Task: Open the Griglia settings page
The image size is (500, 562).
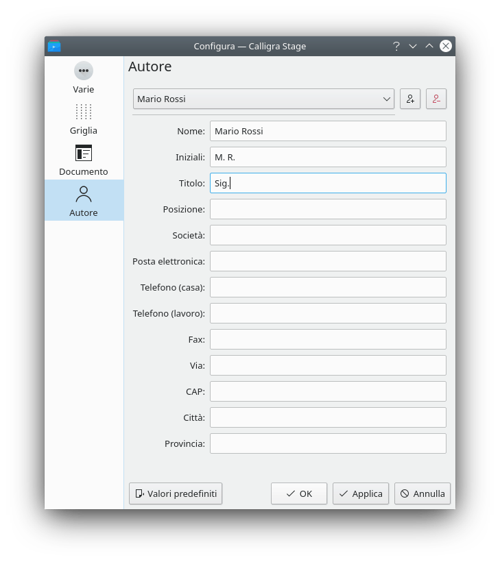Action: point(84,119)
